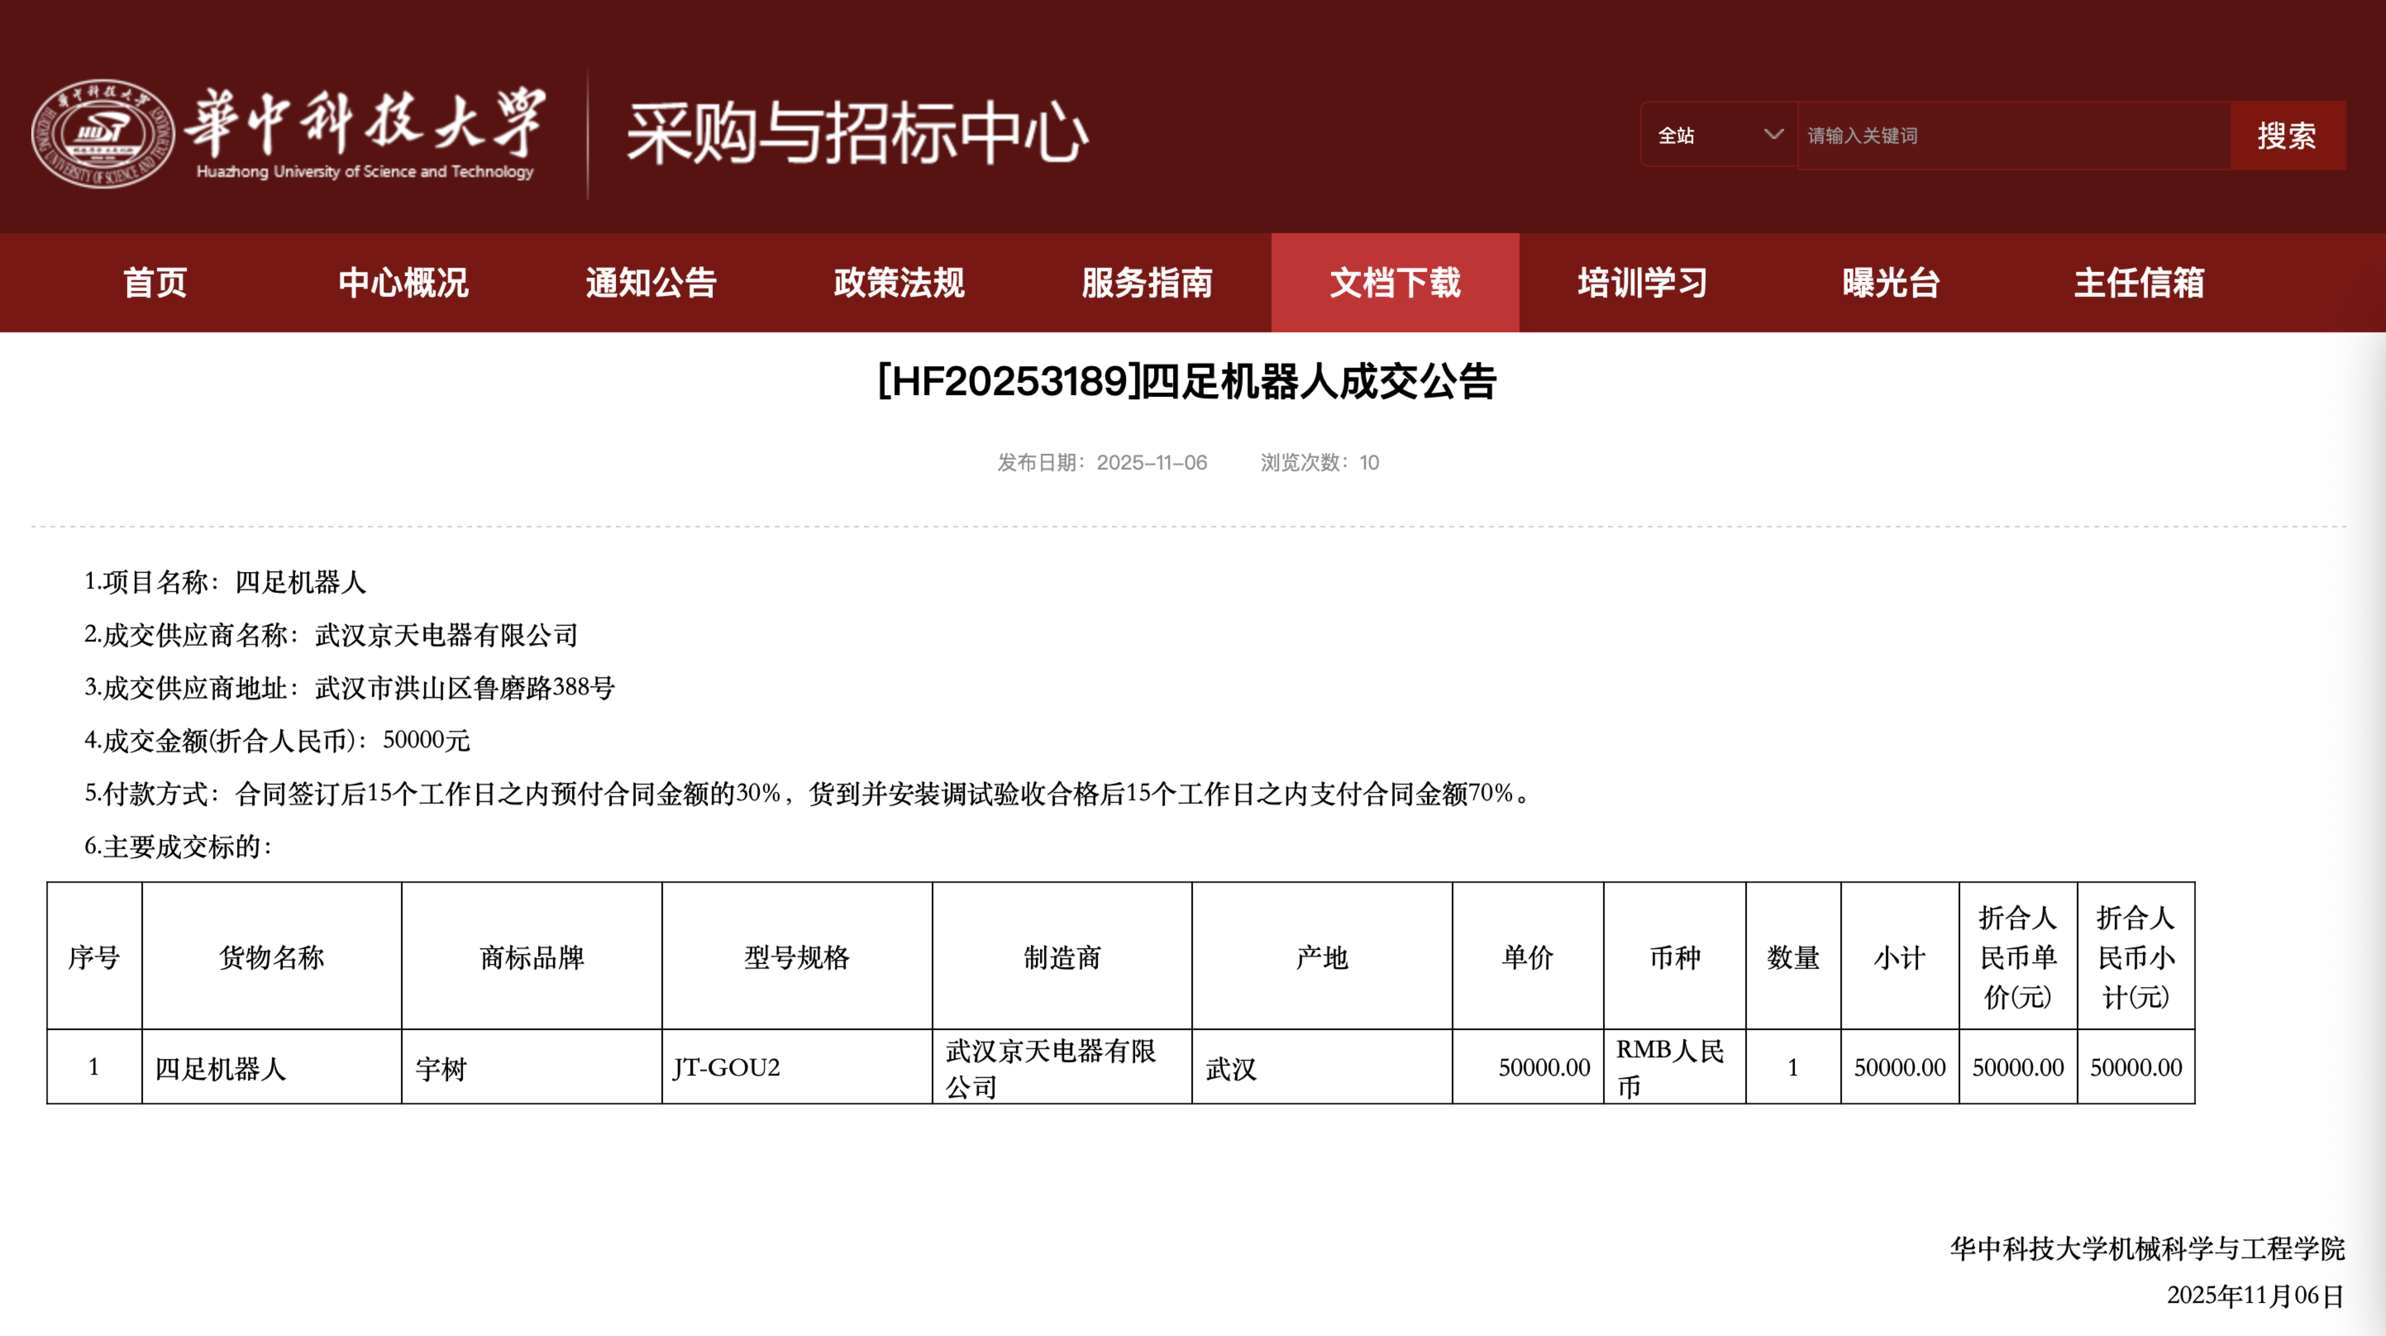Open the 中心概况 menu item
The width and height of the screenshot is (2386, 1336).
click(403, 283)
